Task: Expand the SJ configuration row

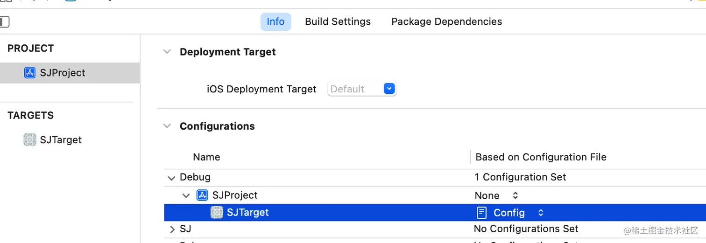Action: point(172,229)
